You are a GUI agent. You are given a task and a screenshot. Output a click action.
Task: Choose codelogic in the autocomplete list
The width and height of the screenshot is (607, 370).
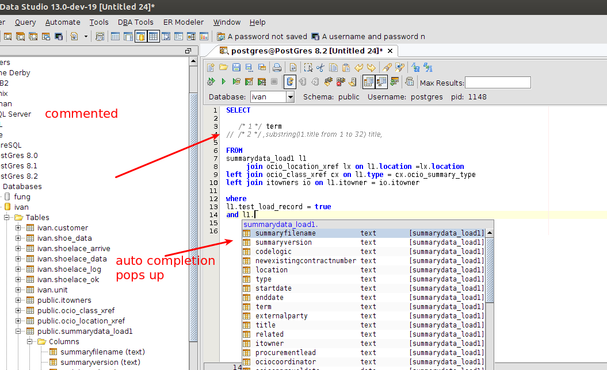(364, 252)
